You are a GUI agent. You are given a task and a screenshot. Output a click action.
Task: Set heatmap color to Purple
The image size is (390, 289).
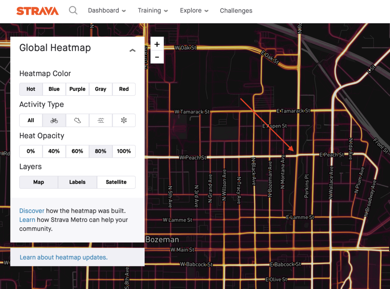point(77,89)
